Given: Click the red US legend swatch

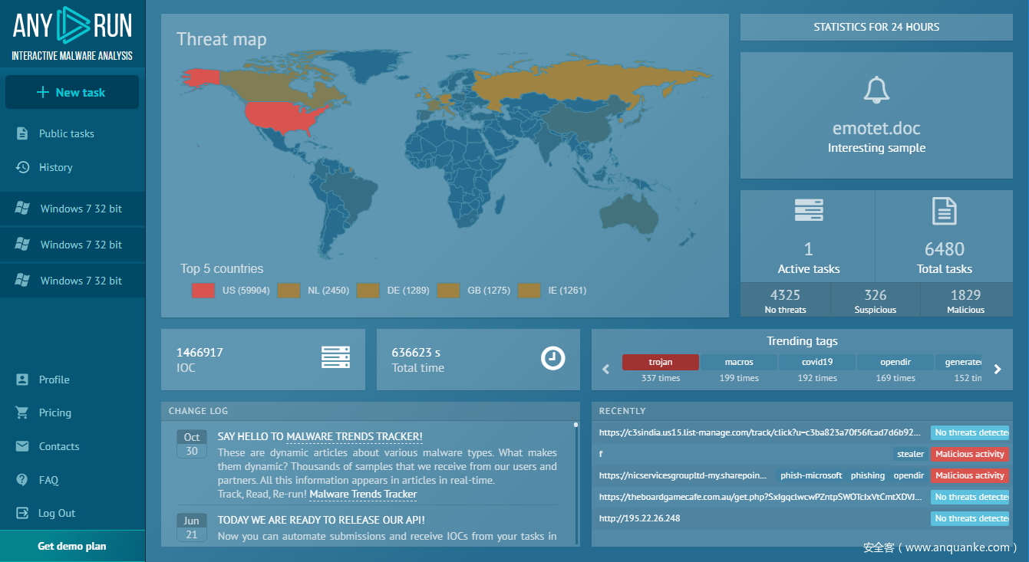Looking at the screenshot, I should point(203,291).
